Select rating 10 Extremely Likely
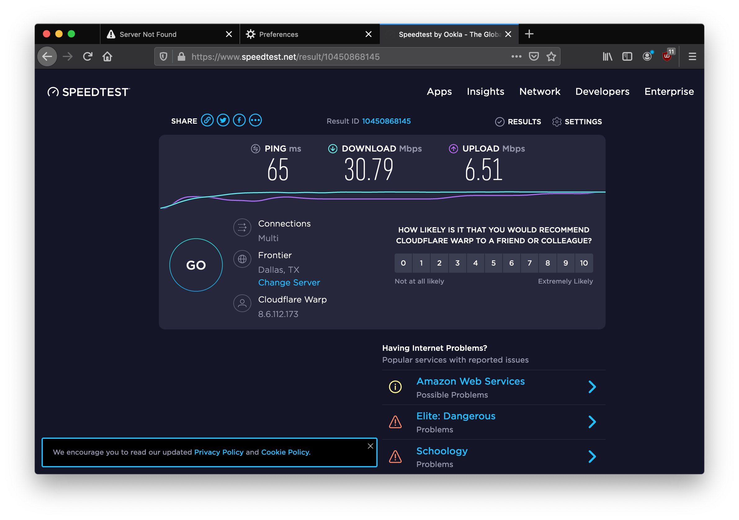The image size is (739, 520). (584, 263)
